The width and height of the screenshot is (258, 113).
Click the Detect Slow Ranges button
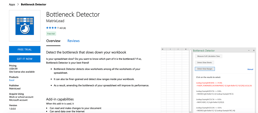pyautogui.click(x=205, y=69)
